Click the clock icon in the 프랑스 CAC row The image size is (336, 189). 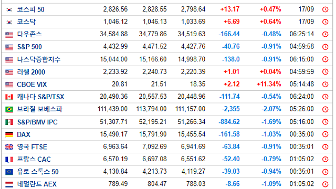point(325,159)
